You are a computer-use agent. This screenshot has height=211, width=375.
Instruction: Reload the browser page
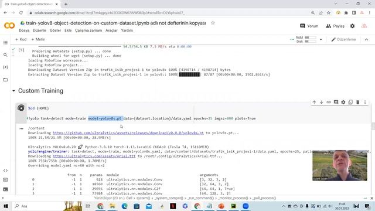point(21,13)
